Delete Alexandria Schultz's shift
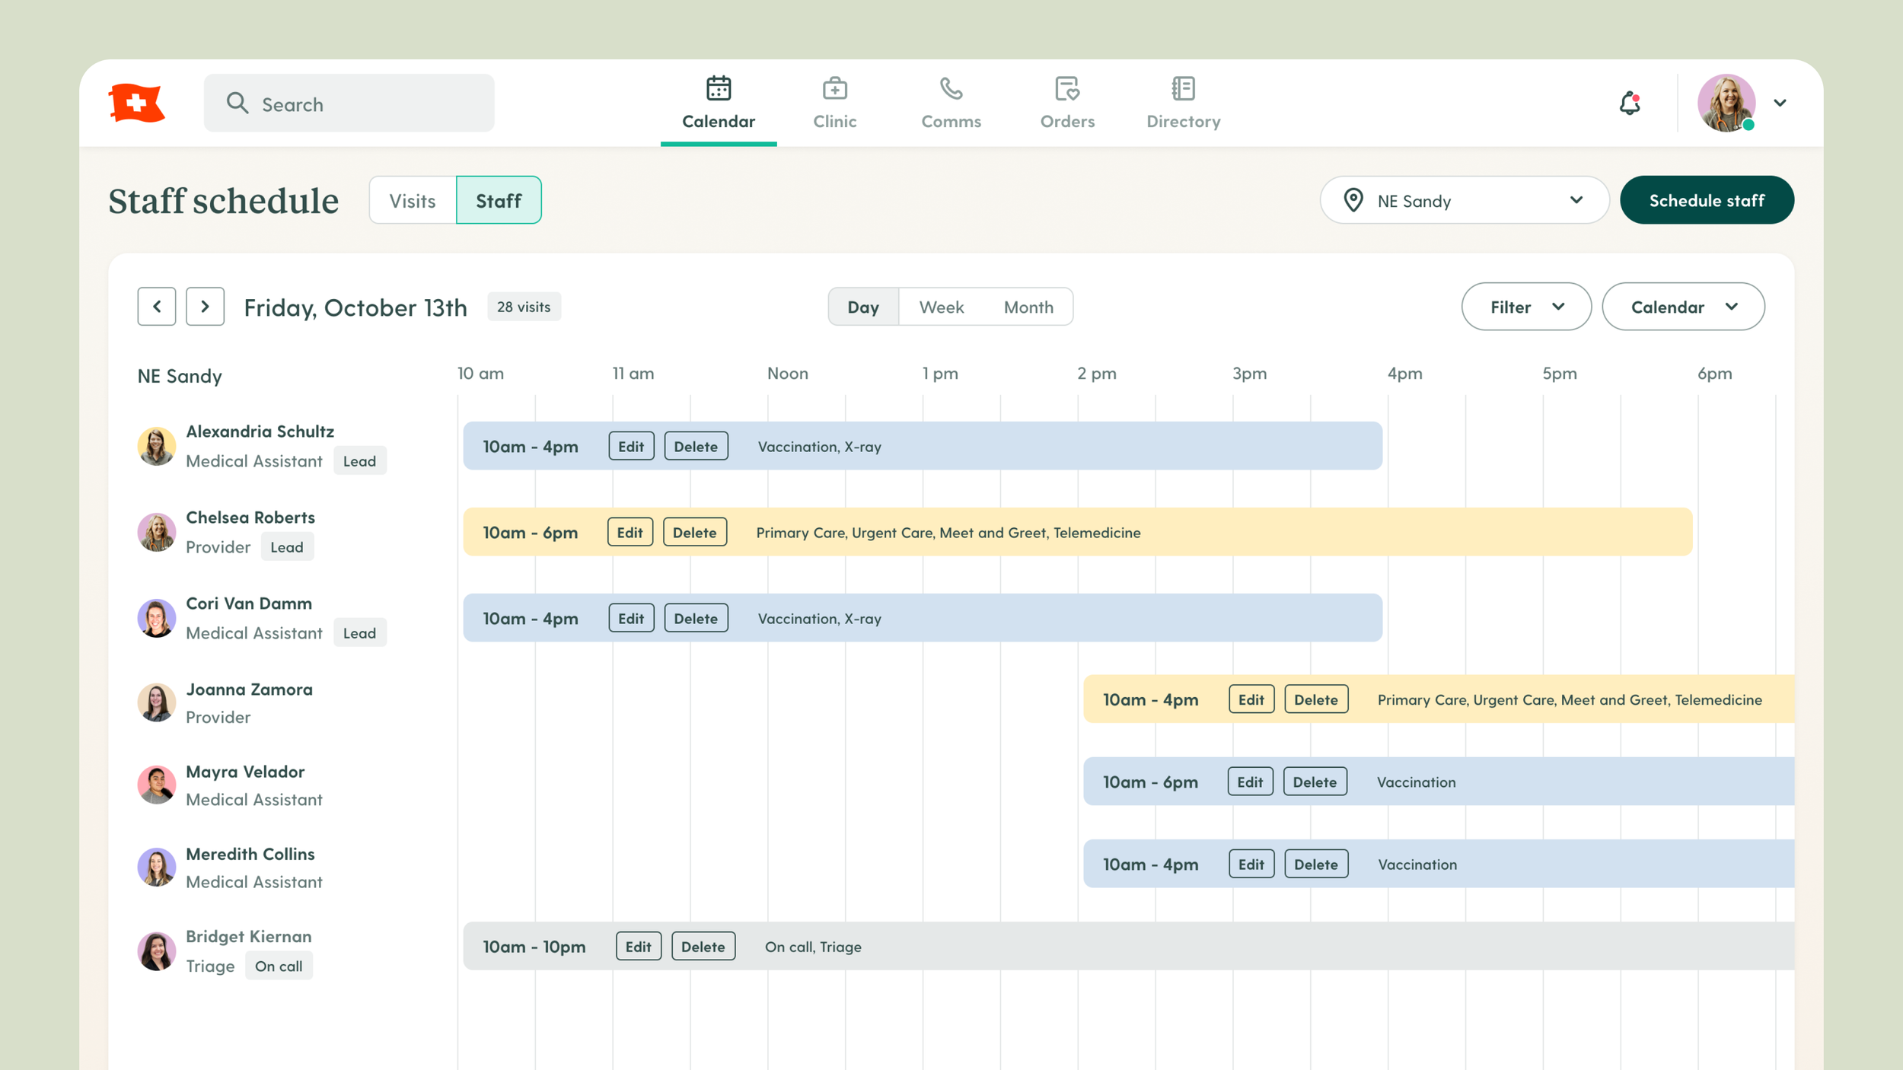 696,446
